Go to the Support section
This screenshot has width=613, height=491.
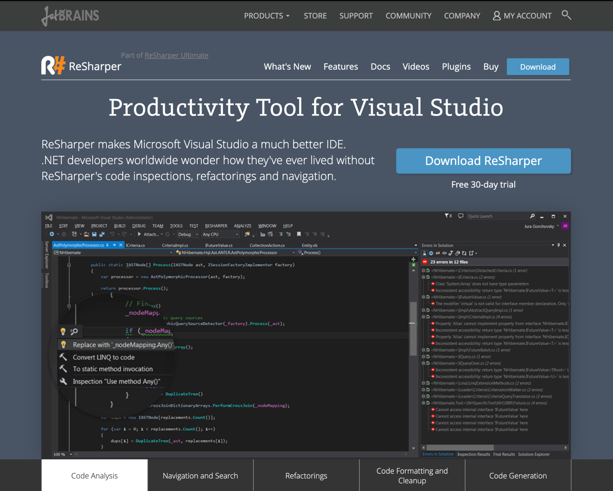click(356, 16)
